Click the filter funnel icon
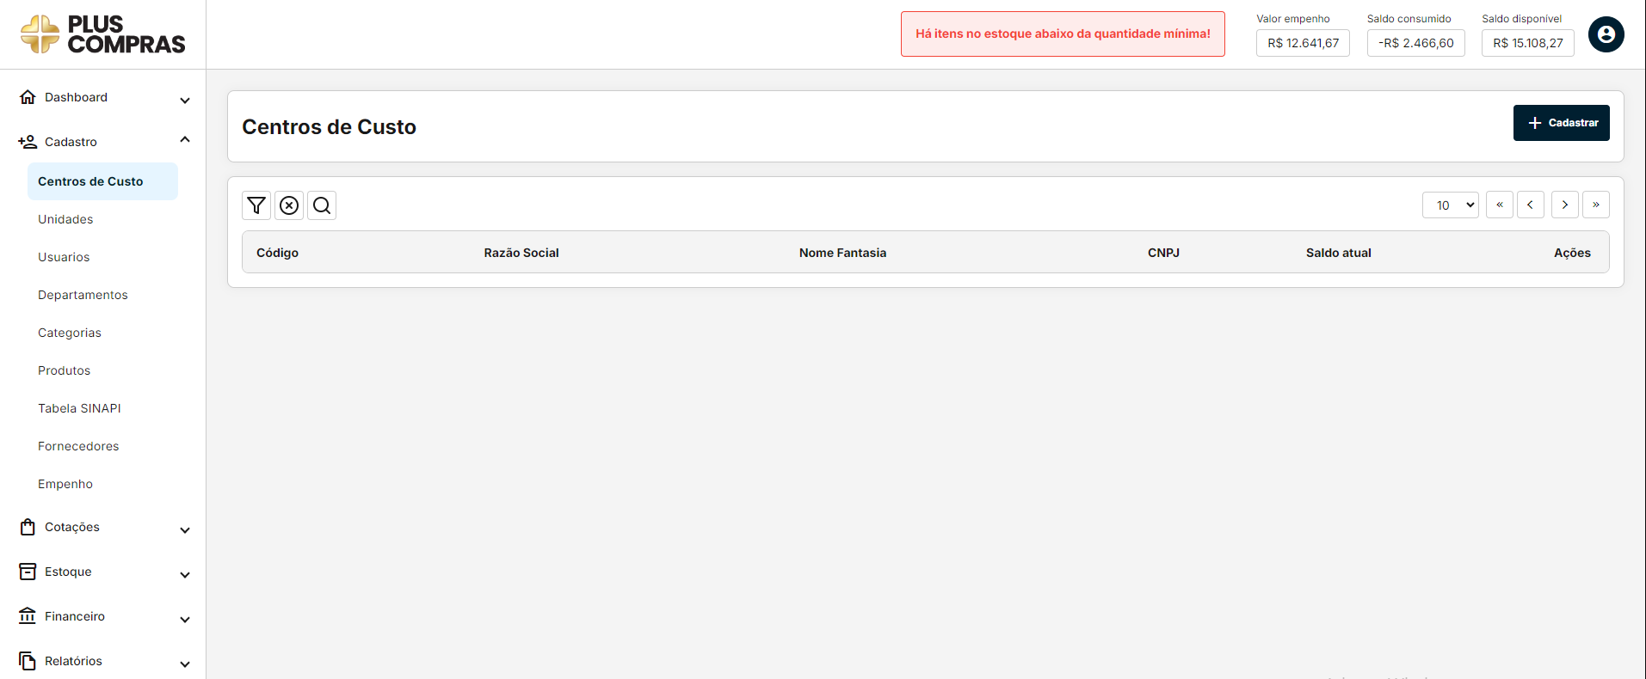The image size is (1646, 679). (x=256, y=205)
